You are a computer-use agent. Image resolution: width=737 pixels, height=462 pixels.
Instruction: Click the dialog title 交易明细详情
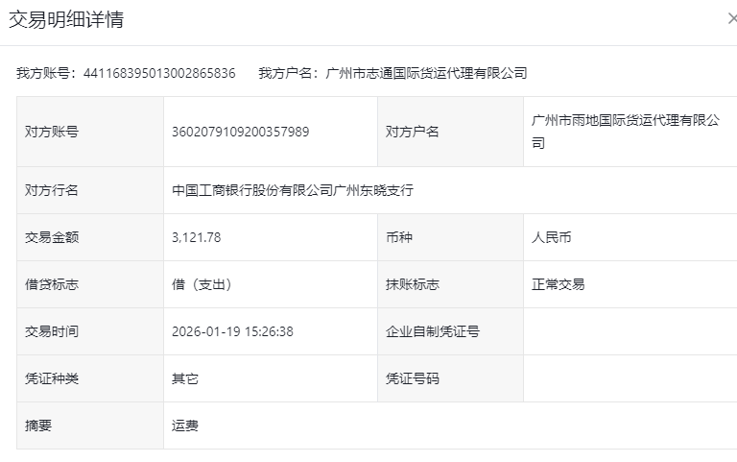[66, 19]
